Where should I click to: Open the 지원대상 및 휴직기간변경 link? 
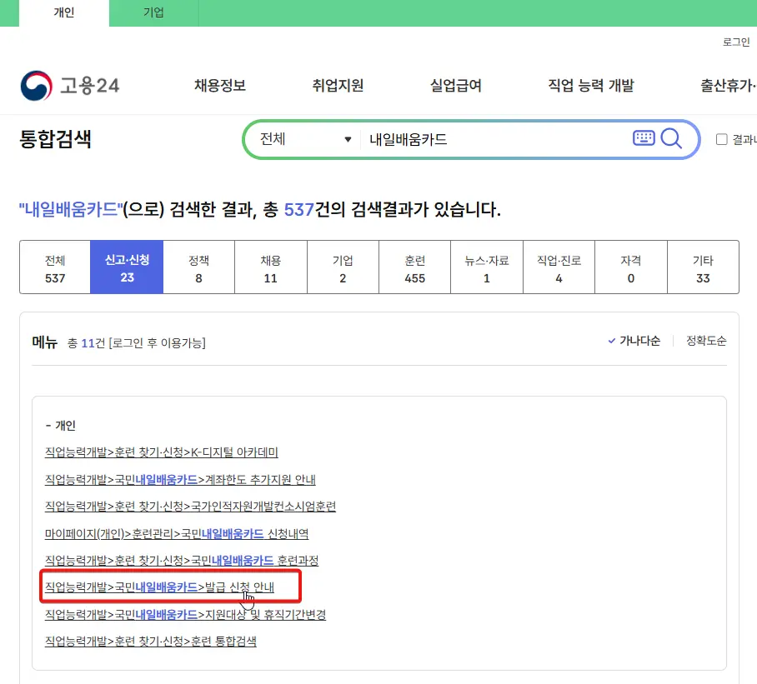pyautogui.click(x=185, y=615)
